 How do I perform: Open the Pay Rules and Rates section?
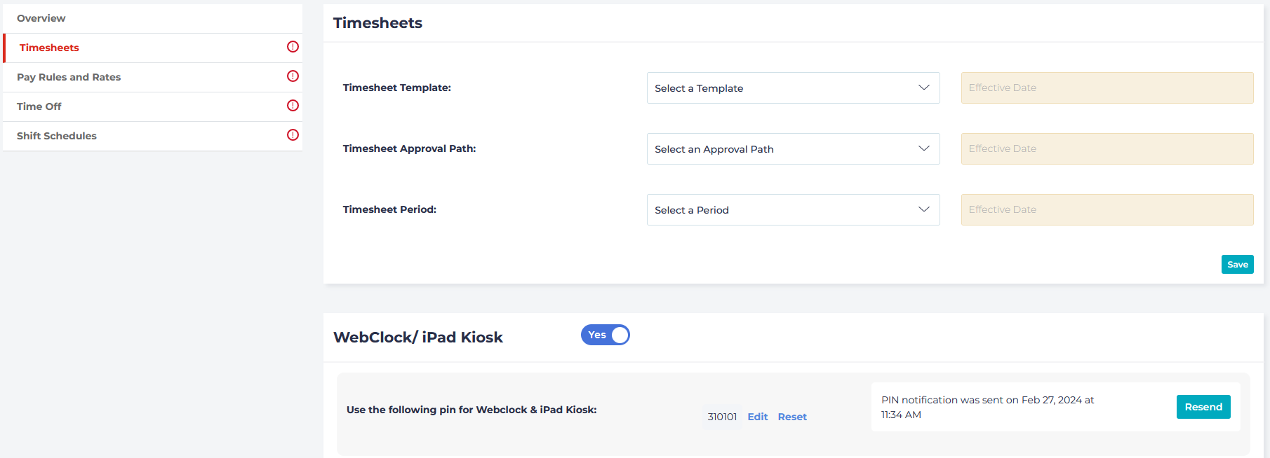tap(69, 77)
